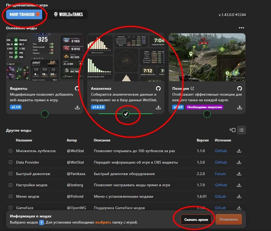Click the Источник column header
This screenshot has width=271, height=231.
coord(223,140)
